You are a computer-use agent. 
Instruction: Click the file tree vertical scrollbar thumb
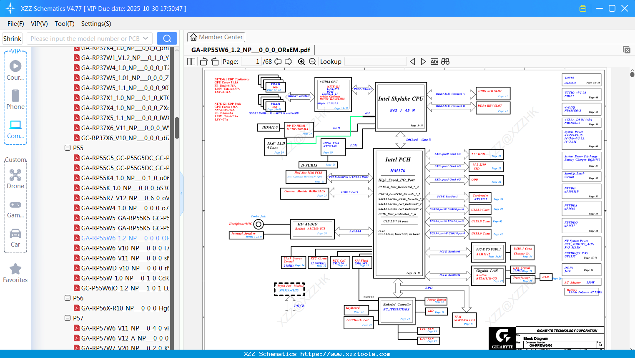point(177,128)
